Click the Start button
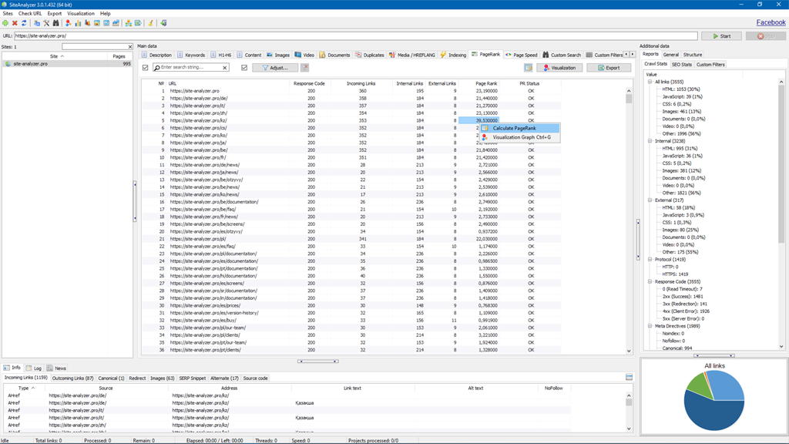The width and height of the screenshot is (789, 444). pos(721,36)
